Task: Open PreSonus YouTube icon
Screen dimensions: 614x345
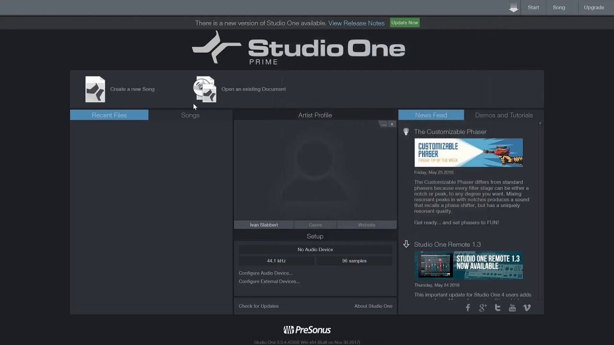Action: [512, 308]
